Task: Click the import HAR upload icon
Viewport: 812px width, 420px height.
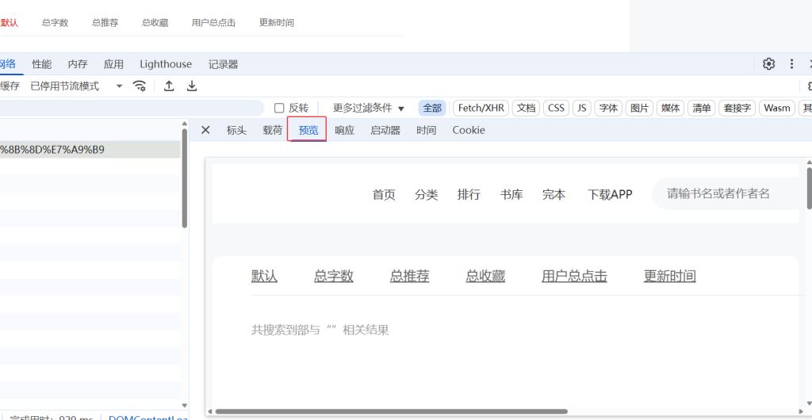Action: (x=169, y=86)
